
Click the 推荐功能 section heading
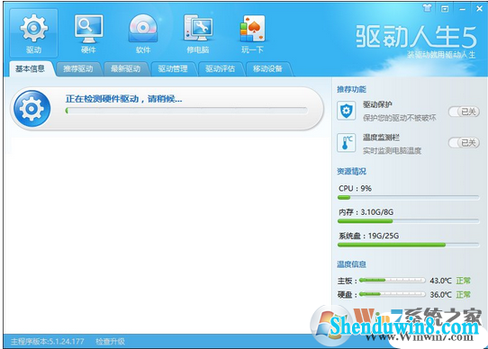point(351,90)
